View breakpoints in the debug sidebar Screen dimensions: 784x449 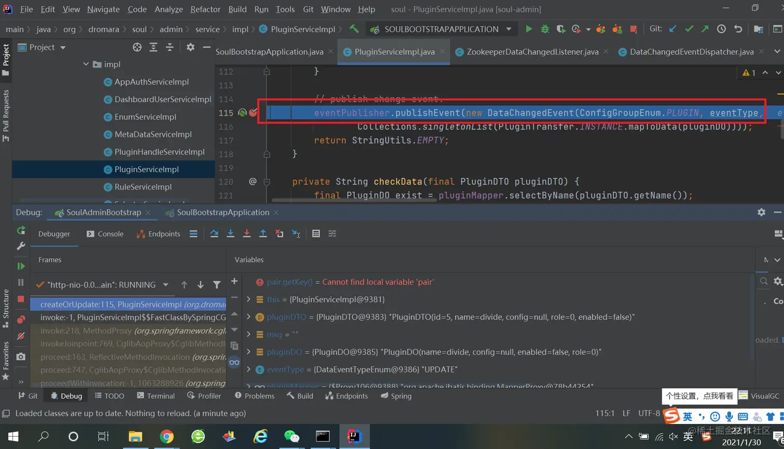coord(21,319)
